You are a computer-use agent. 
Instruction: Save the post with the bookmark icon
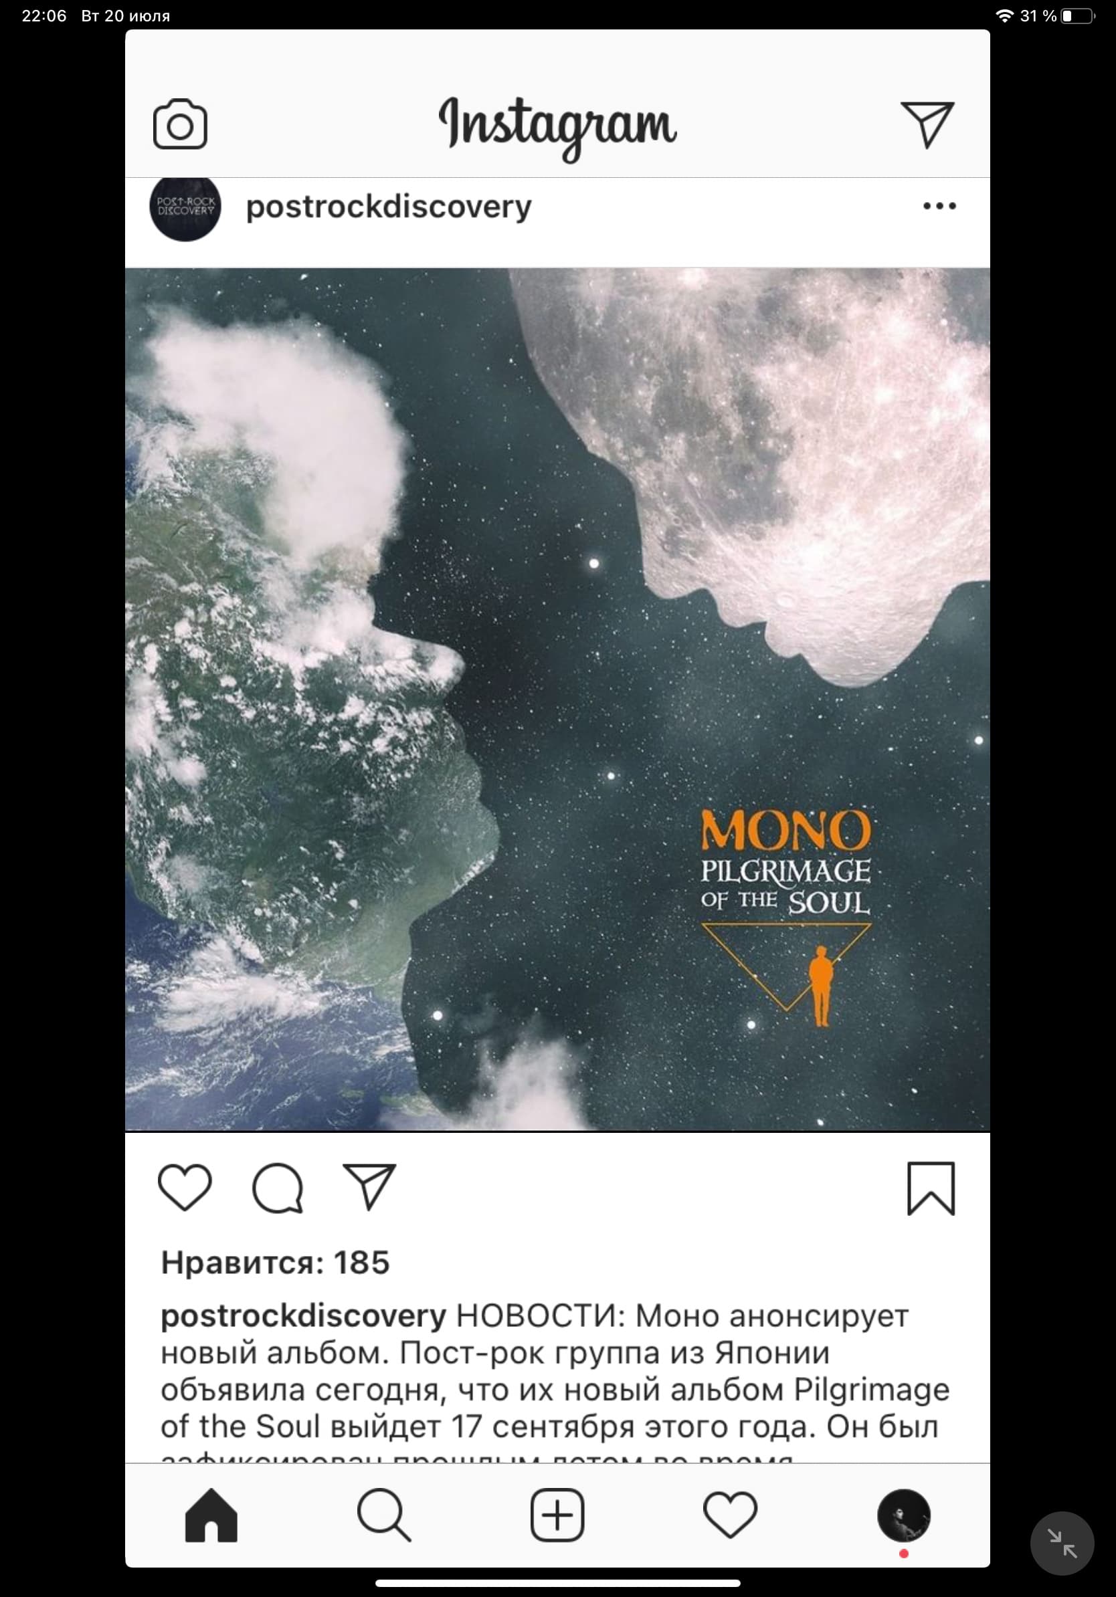tap(931, 1188)
